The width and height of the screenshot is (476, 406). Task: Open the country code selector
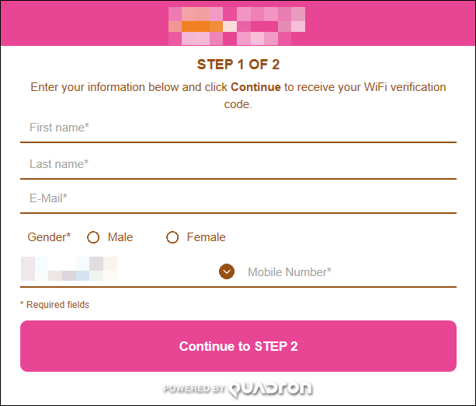128,271
